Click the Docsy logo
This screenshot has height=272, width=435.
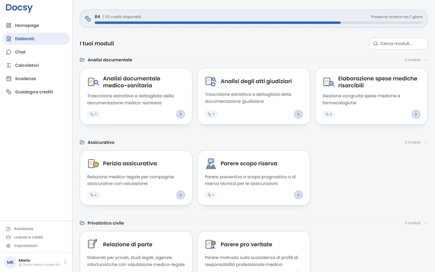tap(19, 8)
